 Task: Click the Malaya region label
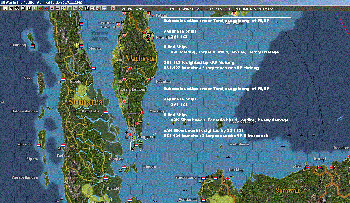coord(140,58)
